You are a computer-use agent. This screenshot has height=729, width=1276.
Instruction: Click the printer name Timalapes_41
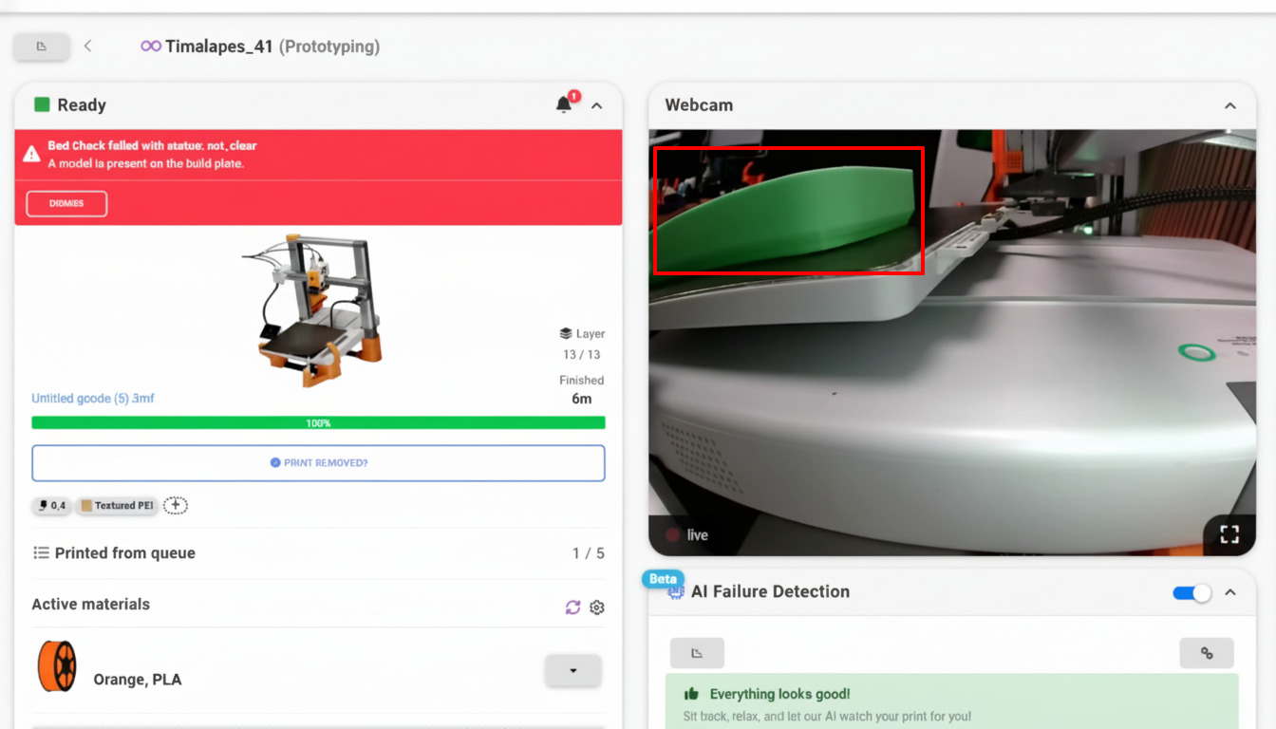pyautogui.click(x=219, y=47)
